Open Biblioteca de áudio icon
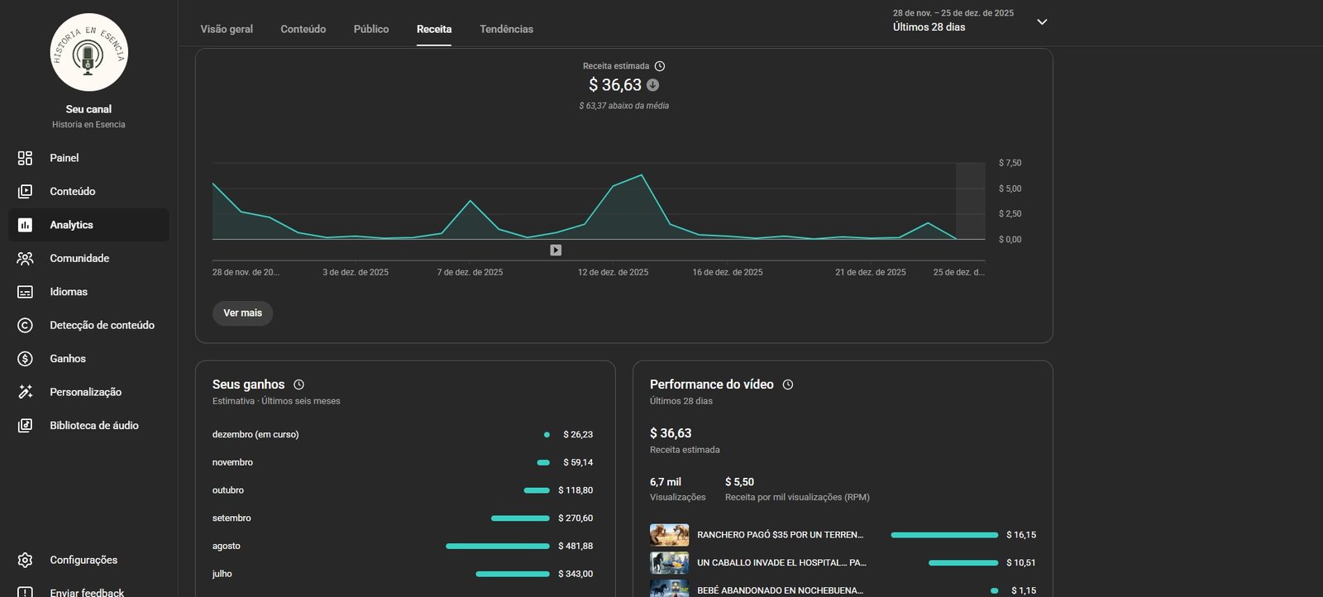This screenshot has height=597, width=1323. tap(25, 425)
